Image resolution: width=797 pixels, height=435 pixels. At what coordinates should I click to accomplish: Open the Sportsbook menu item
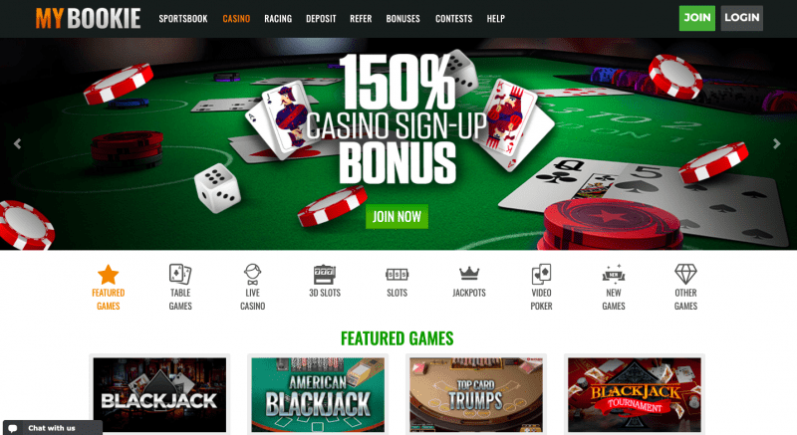(x=183, y=19)
